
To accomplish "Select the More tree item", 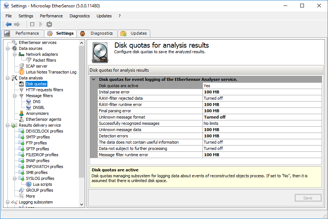I will click(30, 196).
